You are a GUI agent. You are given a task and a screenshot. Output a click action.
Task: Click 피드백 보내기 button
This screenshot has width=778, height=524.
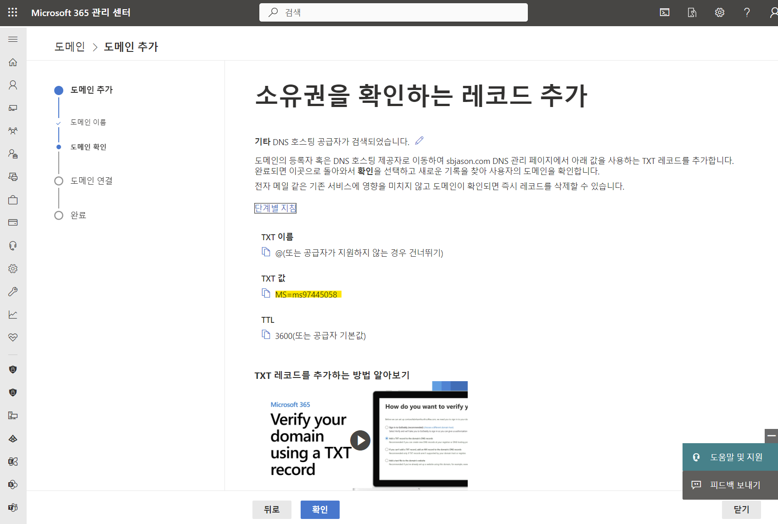pyautogui.click(x=730, y=485)
